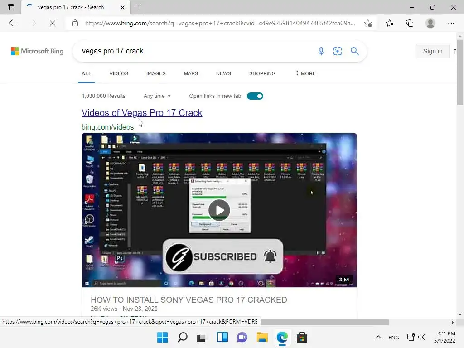Image resolution: width=464 pixels, height=348 pixels.
Task: Go back with the browser back arrow
Action: [12, 23]
